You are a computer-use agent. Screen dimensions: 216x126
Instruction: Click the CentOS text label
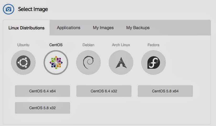[x=56, y=45]
